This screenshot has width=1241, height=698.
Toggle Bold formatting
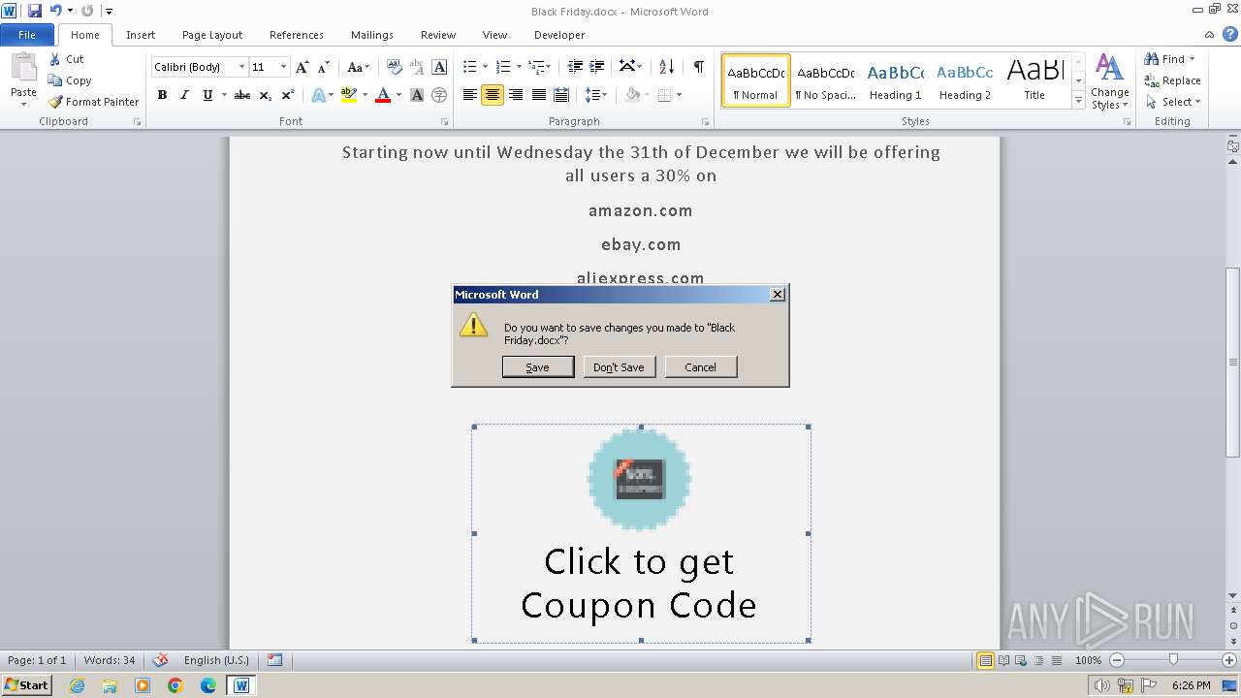[x=162, y=95]
